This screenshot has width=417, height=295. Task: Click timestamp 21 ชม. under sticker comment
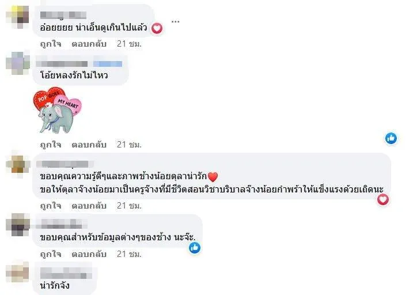129,145
